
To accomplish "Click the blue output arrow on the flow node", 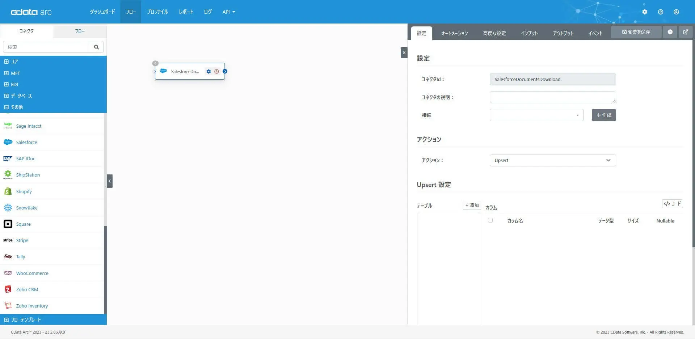I will (x=225, y=72).
